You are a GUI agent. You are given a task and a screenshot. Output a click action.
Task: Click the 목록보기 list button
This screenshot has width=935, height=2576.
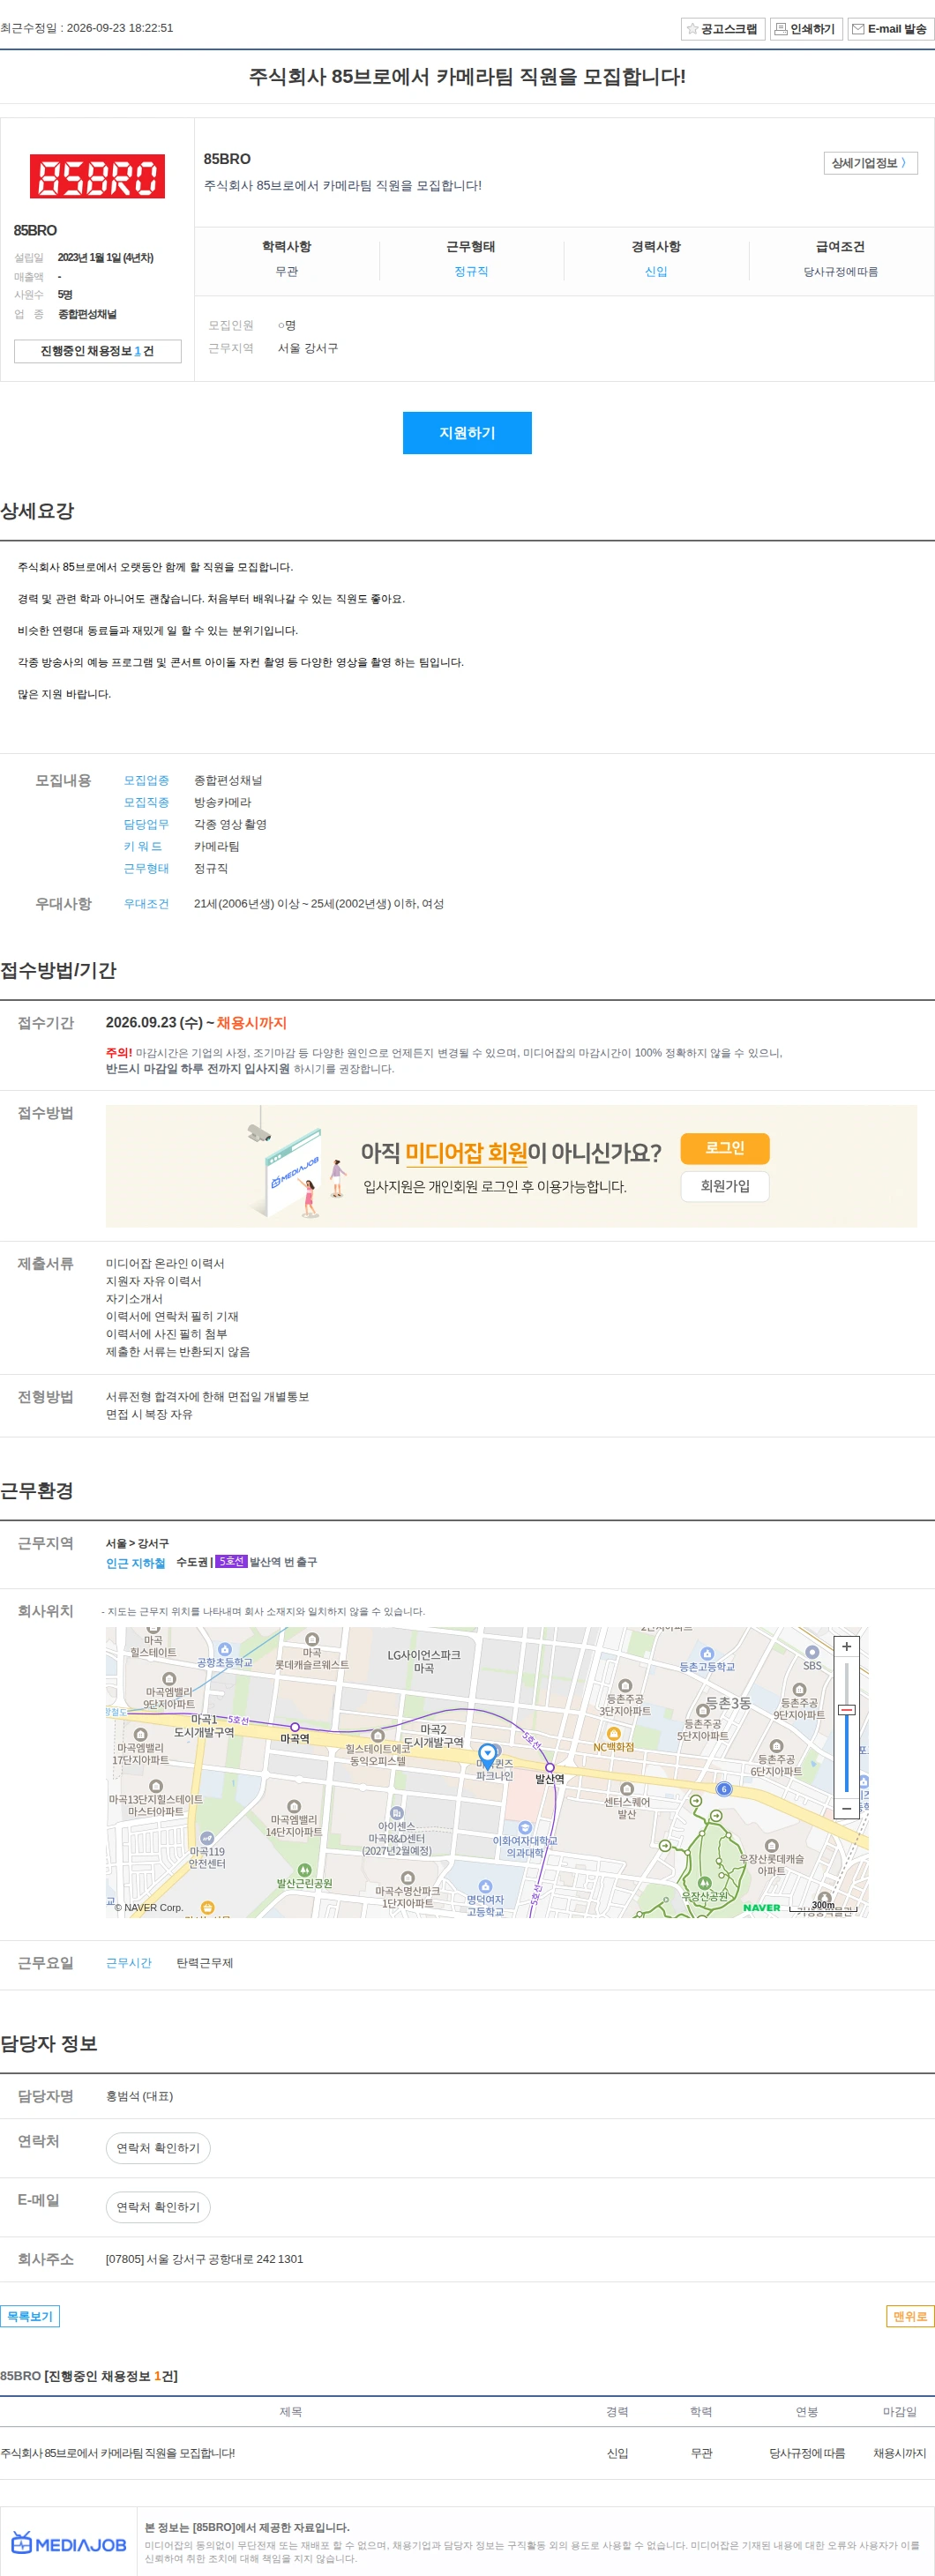[x=30, y=2316]
